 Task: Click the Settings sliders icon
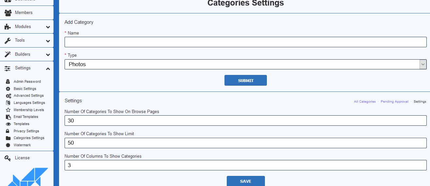click(8, 68)
